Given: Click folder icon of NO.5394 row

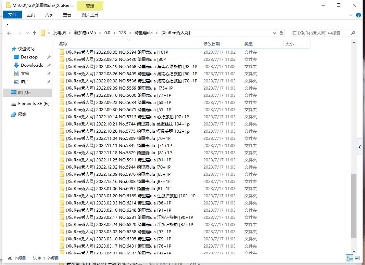Looking at the screenshot, I should click(x=62, y=52).
